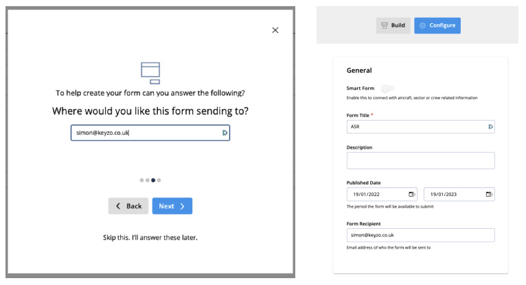The image size is (526, 285).
Task: Enable the Smart Form toggle
Action: tap(388, 88)
